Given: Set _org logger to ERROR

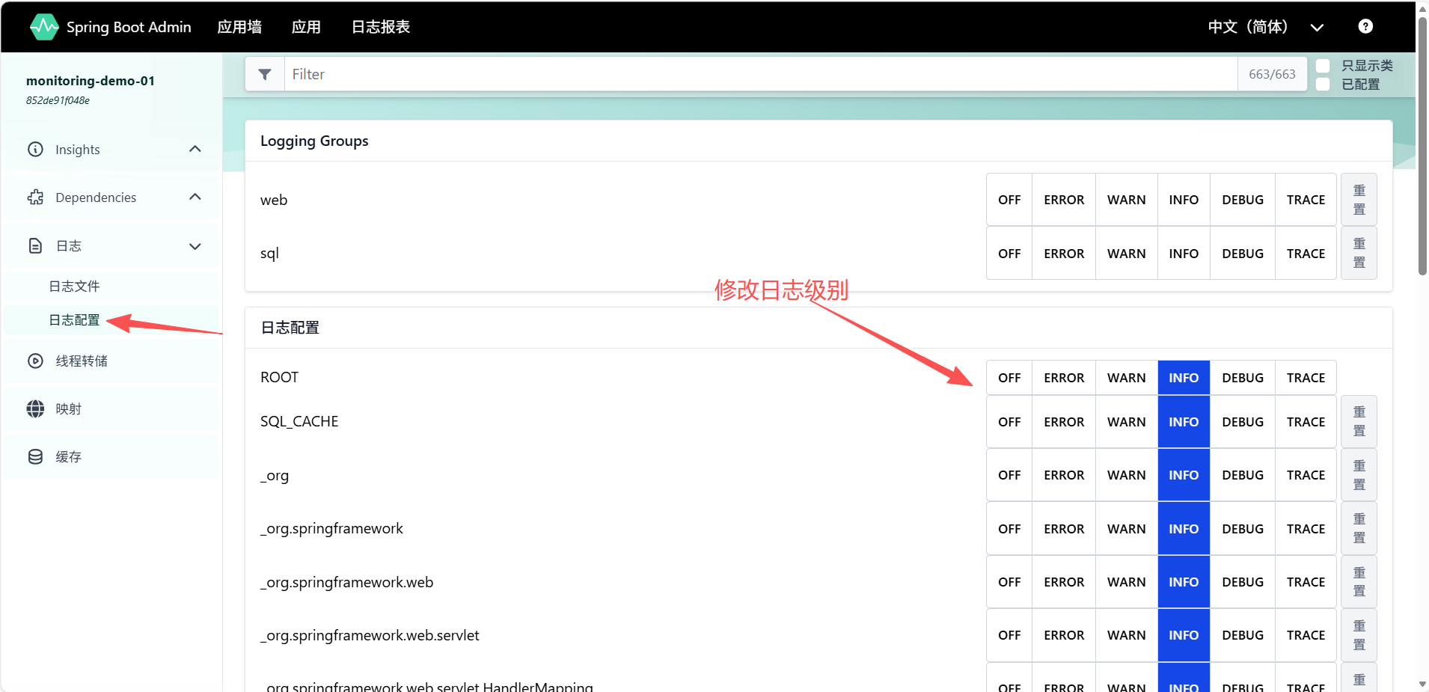Looking at the screenshot, I should click(x=1064, y=475).
